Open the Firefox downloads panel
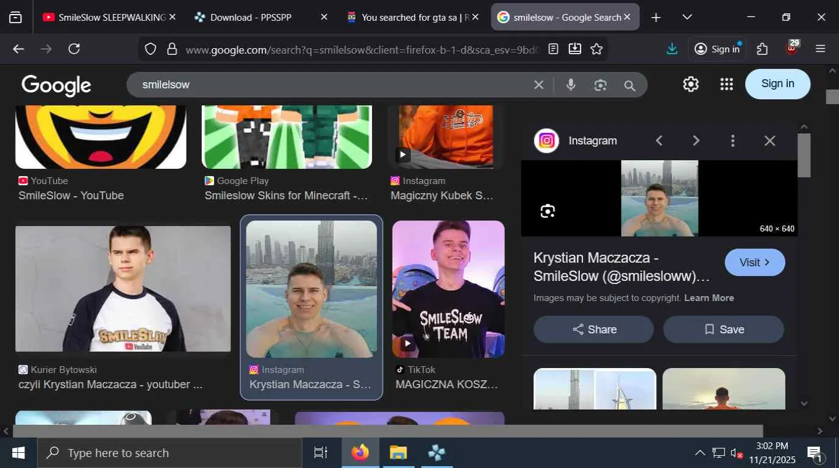 tap(672, 49)
